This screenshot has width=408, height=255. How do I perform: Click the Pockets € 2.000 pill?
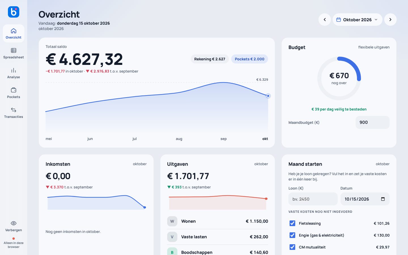(x=250, y=59)
